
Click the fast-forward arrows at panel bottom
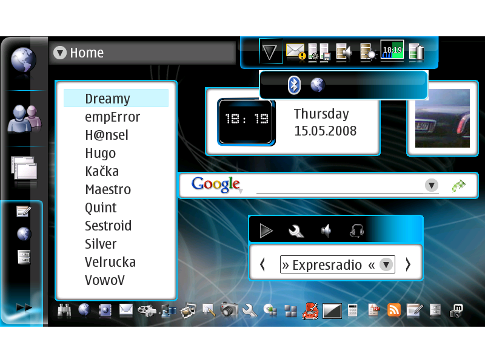pos(24,307)
